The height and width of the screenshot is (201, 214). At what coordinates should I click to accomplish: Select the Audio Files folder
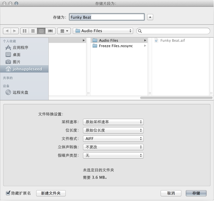[x=119, y=40]
